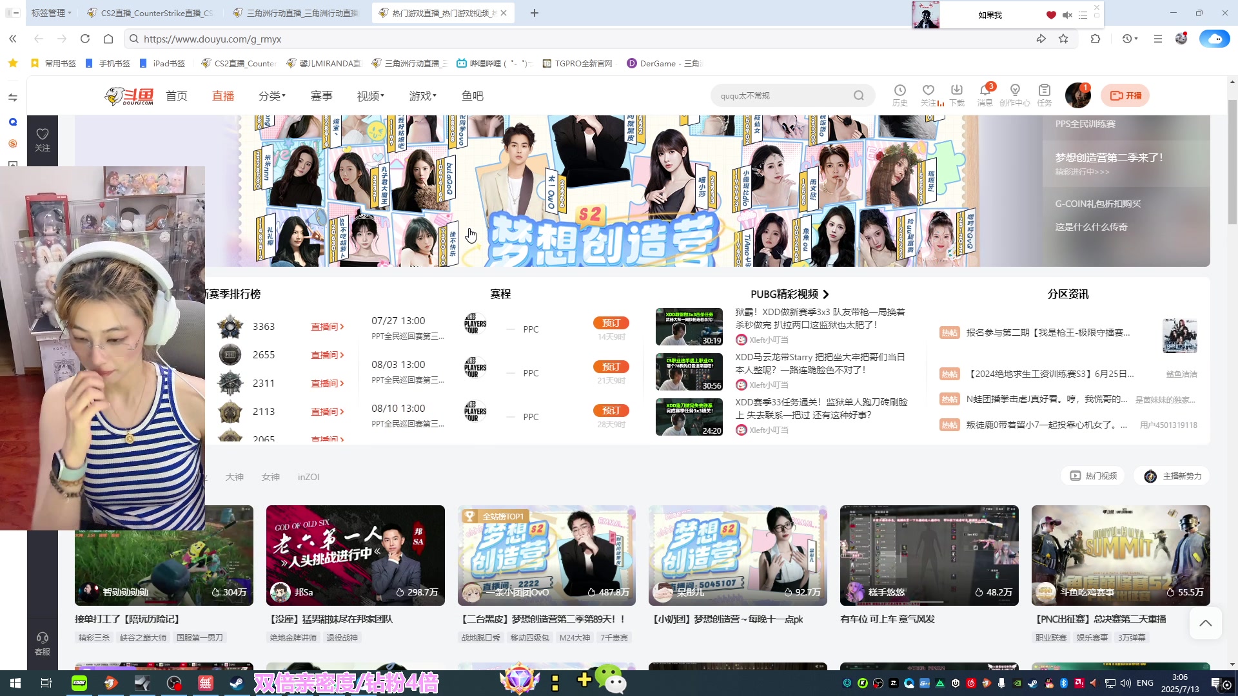Open customer service headset in sidebar
This screenshot has height=696, width=1238.
(x=43, y=643)
